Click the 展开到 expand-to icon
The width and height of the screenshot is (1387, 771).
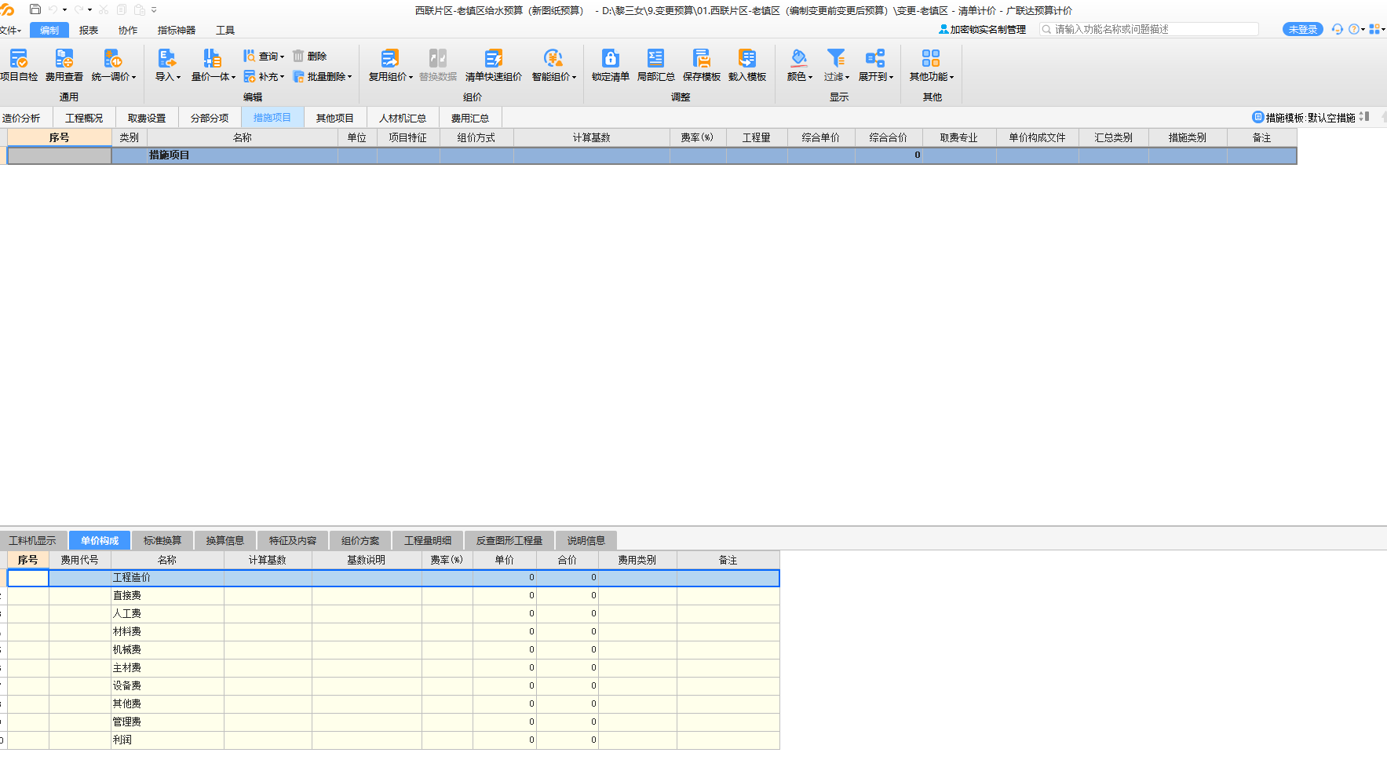(x=875, y=58)
